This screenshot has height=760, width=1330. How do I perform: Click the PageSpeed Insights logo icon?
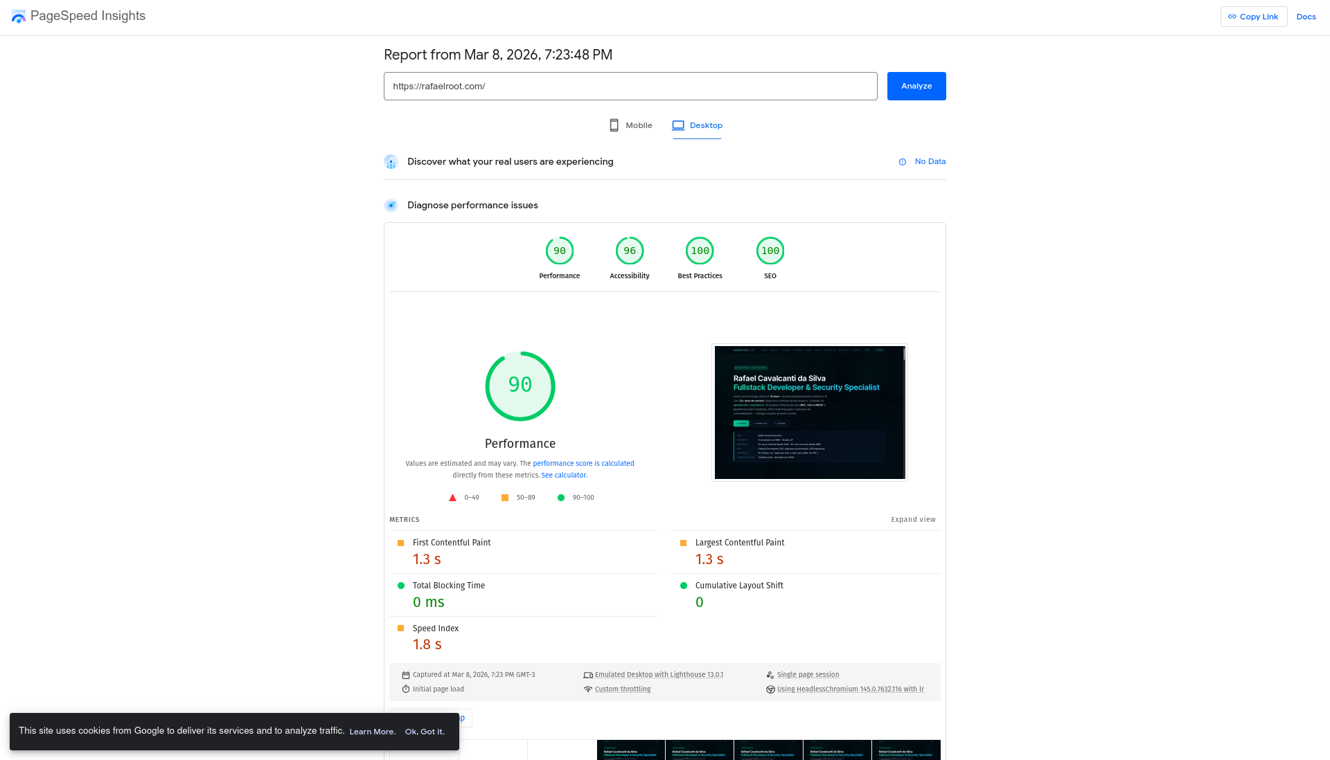click(x=19, y=17)
